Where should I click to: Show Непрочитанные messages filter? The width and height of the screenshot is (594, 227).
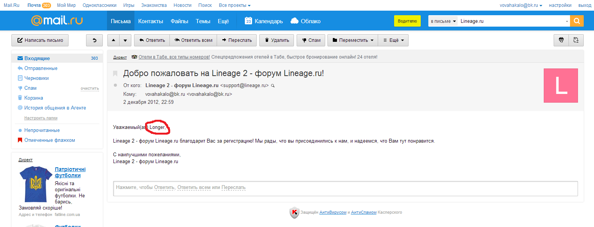[x=42, y=130]
